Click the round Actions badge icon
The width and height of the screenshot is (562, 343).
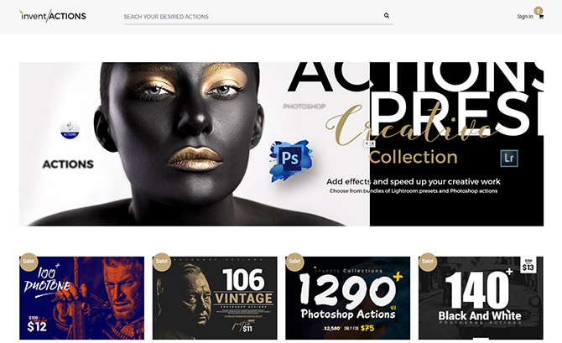[70, 130]
